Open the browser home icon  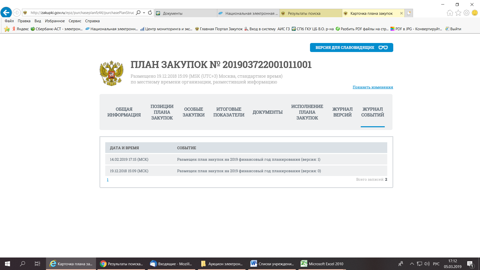click(450, 13)
